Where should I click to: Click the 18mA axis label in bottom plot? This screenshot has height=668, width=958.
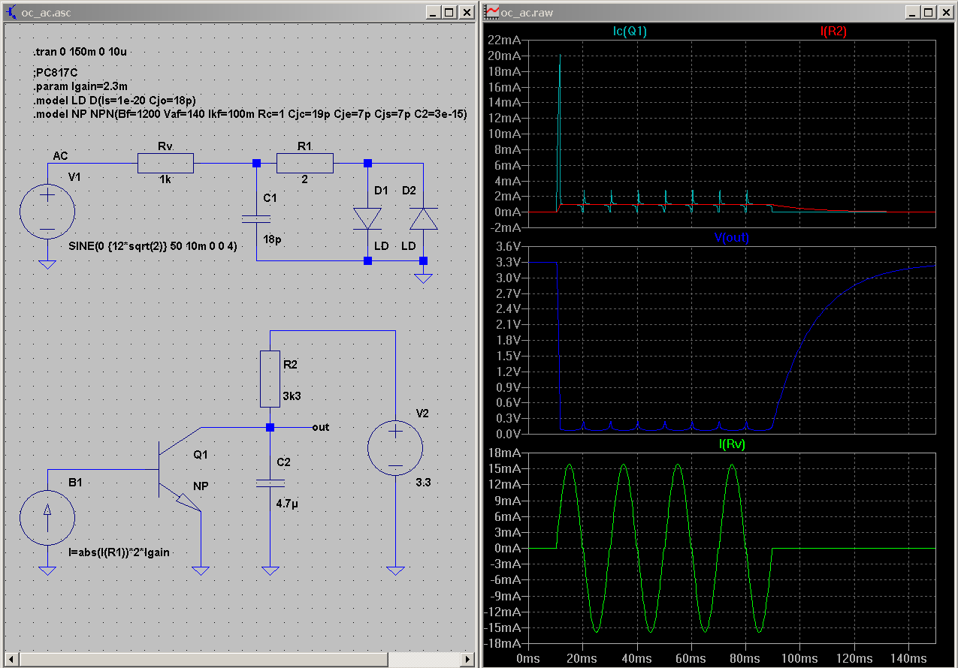point(503,453)
